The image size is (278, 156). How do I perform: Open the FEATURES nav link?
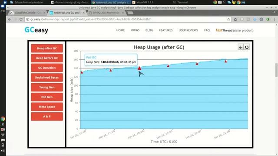(166, 30)
